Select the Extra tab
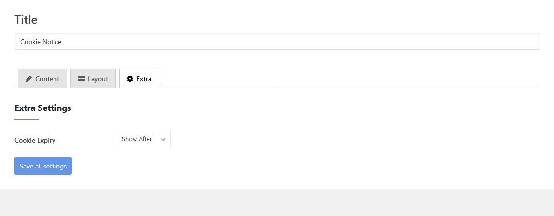 (x=139, y=78)
